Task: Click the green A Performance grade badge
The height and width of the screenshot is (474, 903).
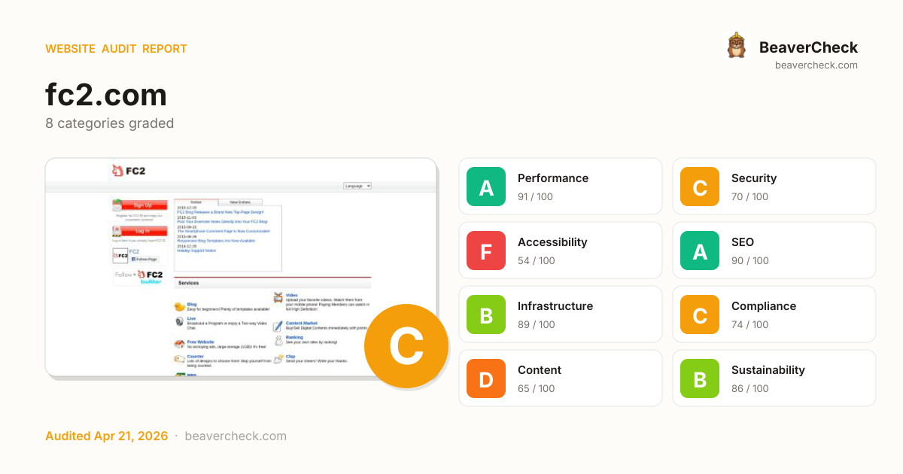Action: pos(486,187)
